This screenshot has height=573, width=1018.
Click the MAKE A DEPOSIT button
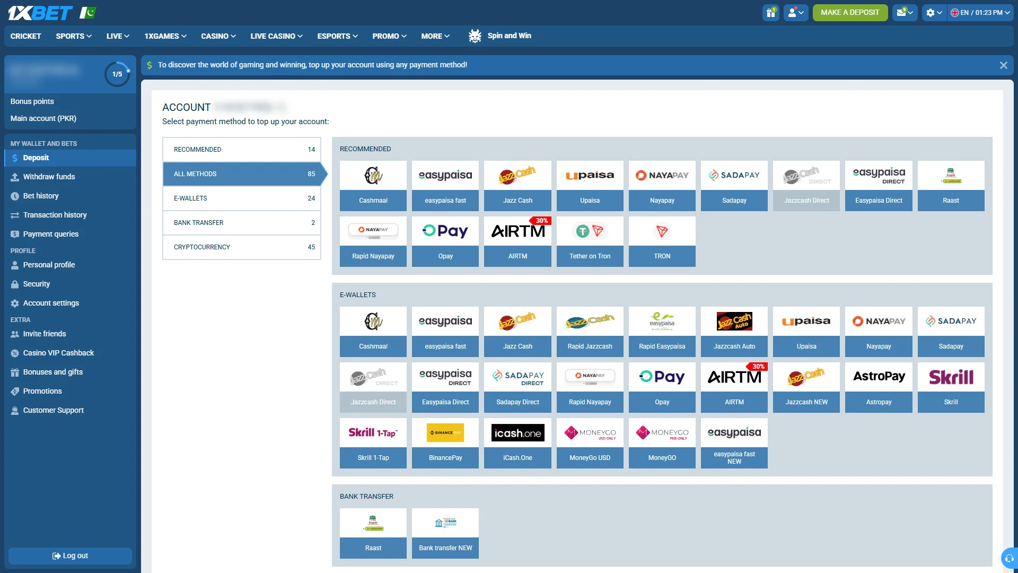(x=850, y=13)
